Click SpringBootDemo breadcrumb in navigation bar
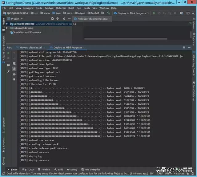Screen dimensions: 197x177 [x=16, y=13]
